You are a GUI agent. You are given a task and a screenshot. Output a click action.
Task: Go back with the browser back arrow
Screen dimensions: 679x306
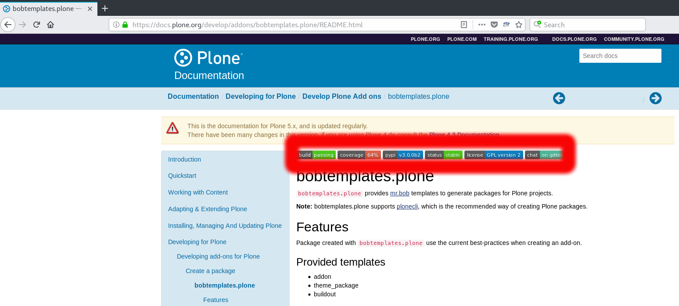(x=8, y=25)
